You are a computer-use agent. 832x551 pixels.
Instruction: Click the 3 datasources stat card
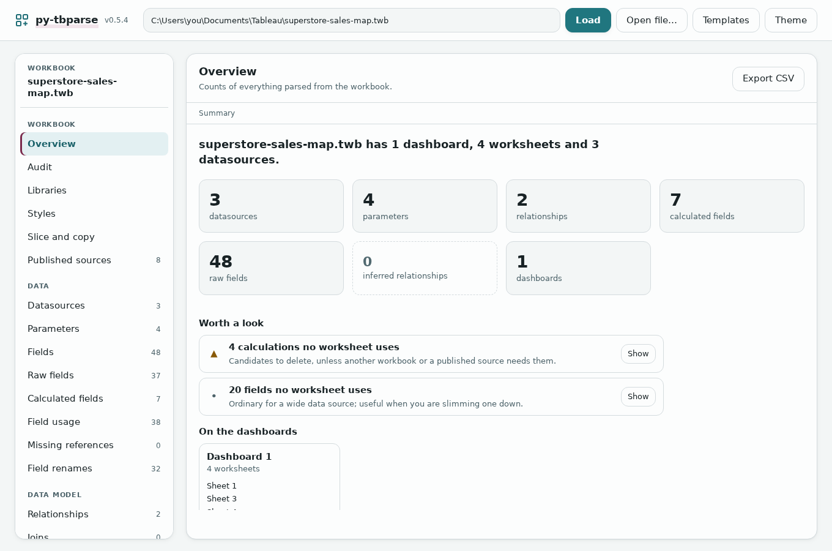pos(271,206)
